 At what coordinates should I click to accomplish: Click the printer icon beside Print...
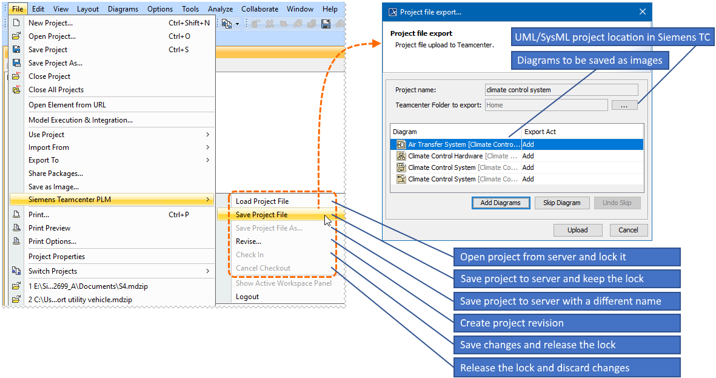tap(16, 214)
